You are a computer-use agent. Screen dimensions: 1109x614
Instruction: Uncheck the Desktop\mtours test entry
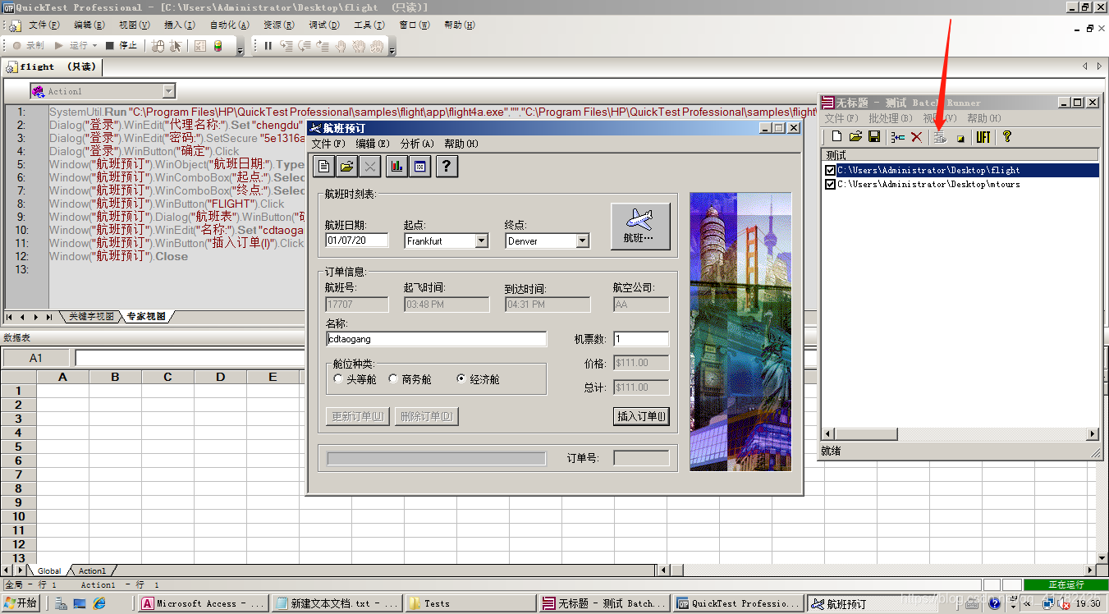[x=831, y=184]
